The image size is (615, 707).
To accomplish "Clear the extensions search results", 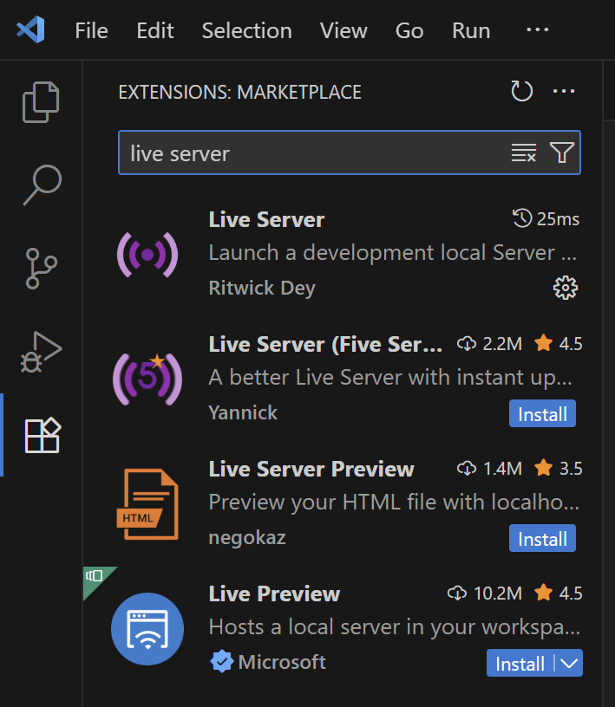I will click(x=523, y=152).
